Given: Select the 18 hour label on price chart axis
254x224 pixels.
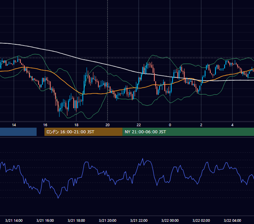Looking at the screenshot, I should point(76,125).
